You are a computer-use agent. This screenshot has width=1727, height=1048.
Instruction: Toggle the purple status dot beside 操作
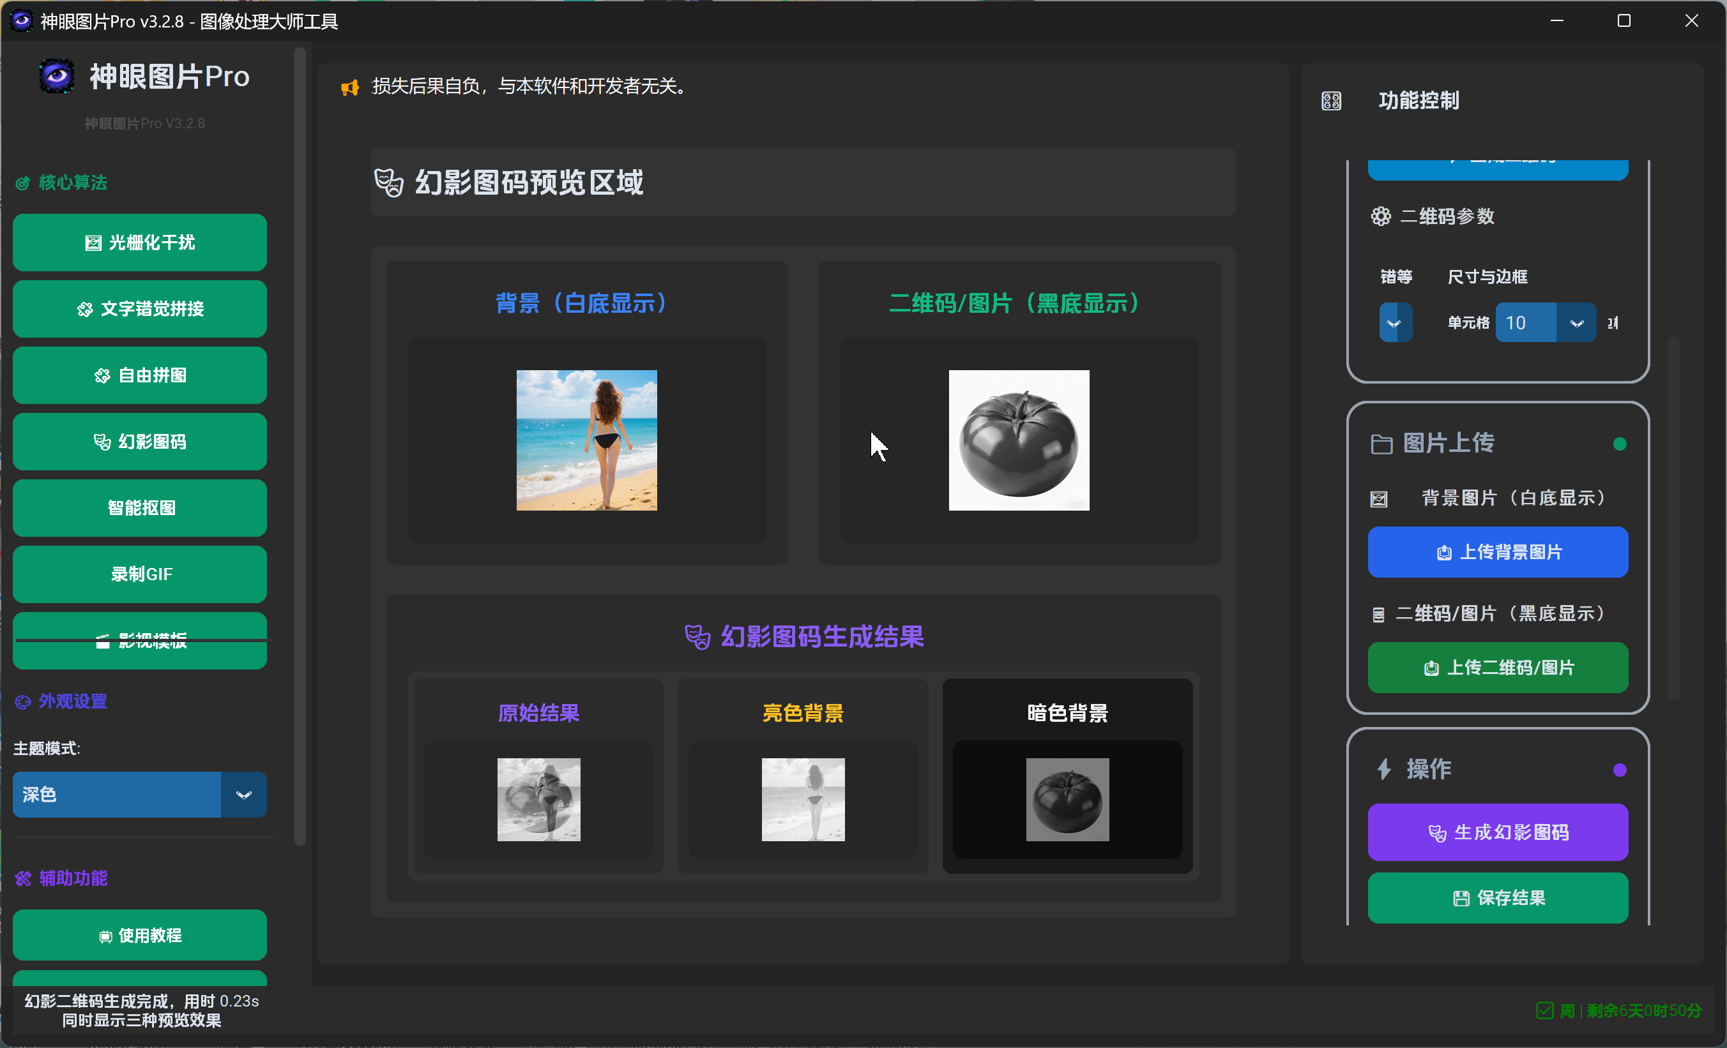[1620, 769]
